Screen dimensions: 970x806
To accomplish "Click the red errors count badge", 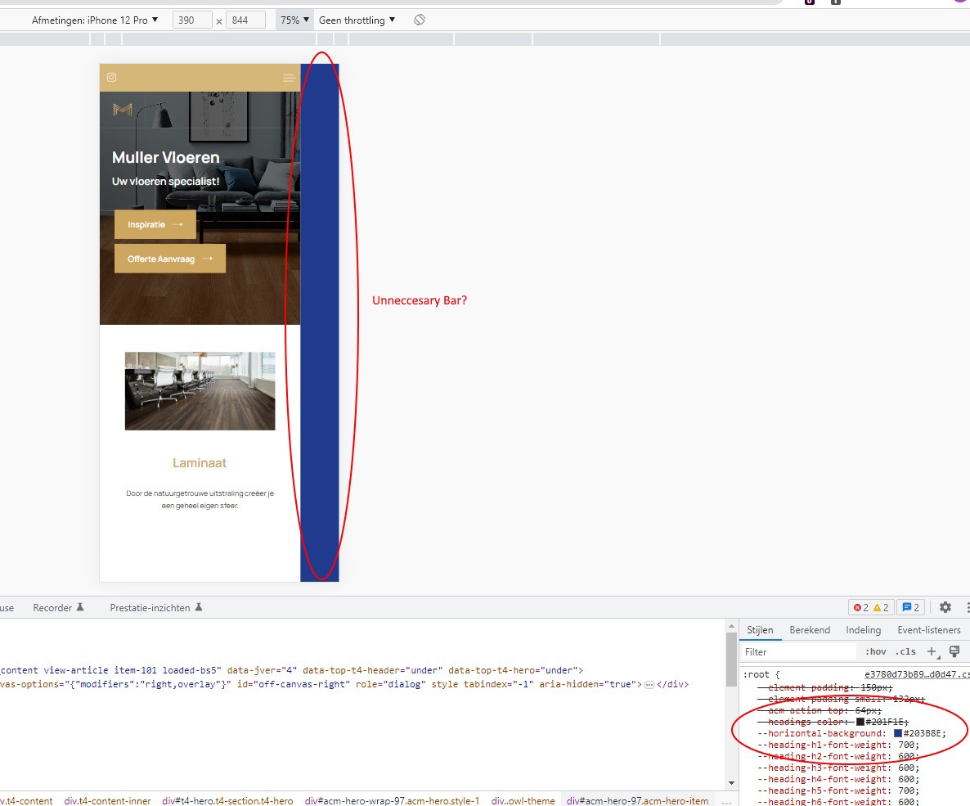I will pos(861,607).
